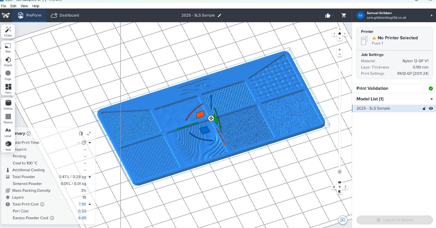Select the Hollow tool
This screenshot has height=228, width=436.
point(8,104)
